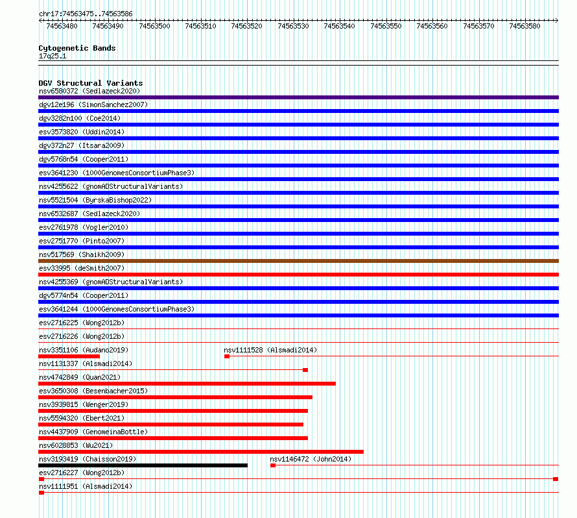
Task: Click ruler position 74563480
Action: click(x=62, y=26)
